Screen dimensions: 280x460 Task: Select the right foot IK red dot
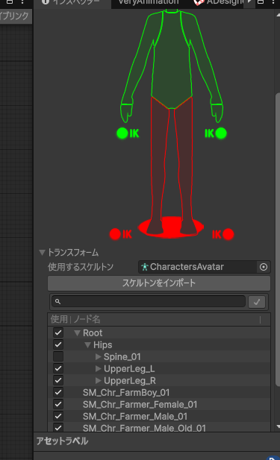click(x=228, y=234)
